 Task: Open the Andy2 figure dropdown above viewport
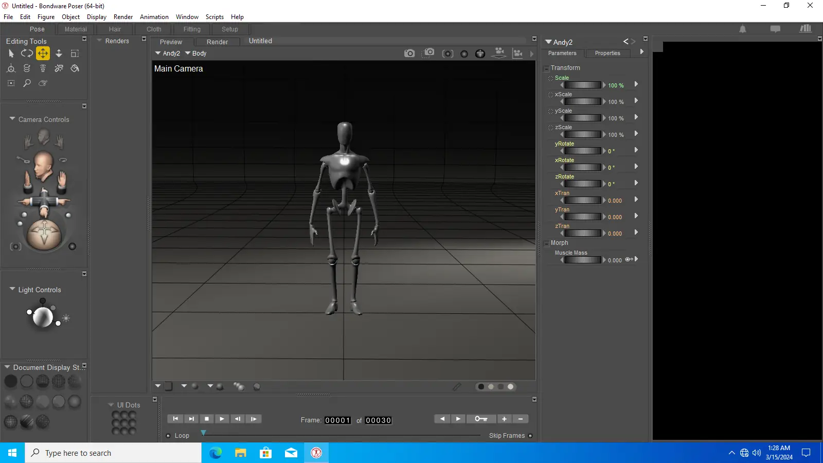168,54
